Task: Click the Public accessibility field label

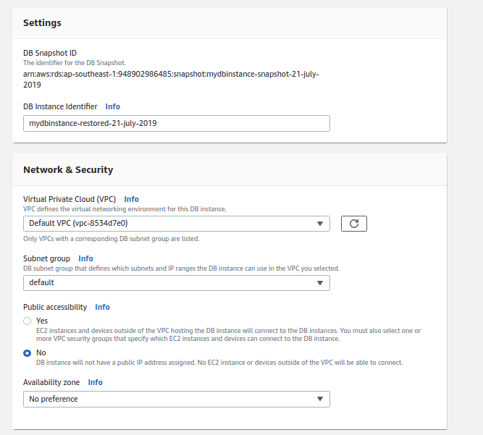Action: pyautogui.click(x=55, y=307)
